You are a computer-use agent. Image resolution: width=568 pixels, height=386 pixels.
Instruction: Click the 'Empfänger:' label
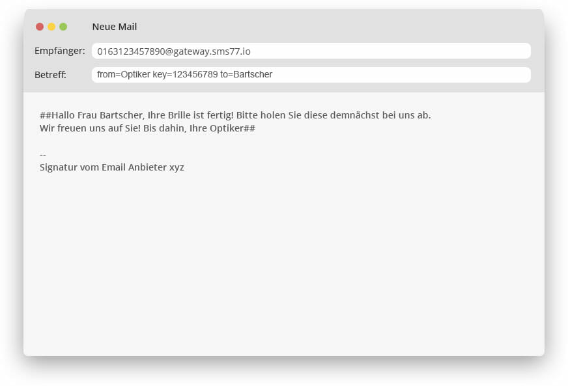coord(60,51)
